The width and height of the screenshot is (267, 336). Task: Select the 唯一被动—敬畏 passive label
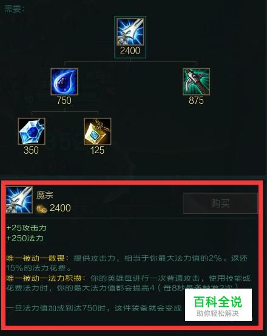[x=38, y=258]
